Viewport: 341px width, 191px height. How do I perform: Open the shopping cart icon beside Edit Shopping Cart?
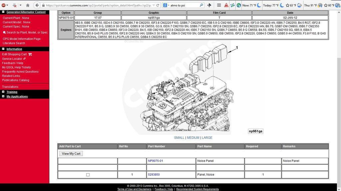pos(30,54)
